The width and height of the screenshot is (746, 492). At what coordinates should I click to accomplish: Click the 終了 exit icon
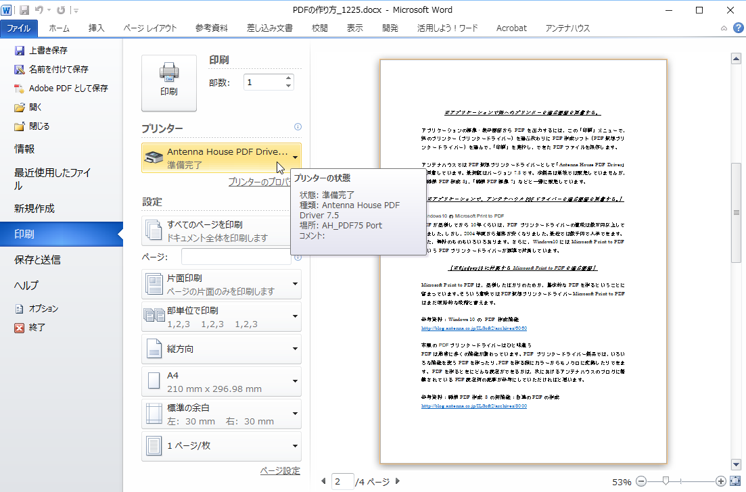(x=20, y=328)
